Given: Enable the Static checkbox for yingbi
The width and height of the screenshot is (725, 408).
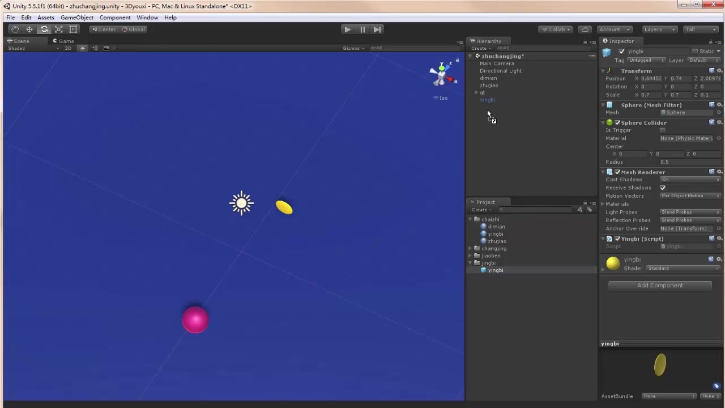Looking at the screenshot, I should [695, 51].
